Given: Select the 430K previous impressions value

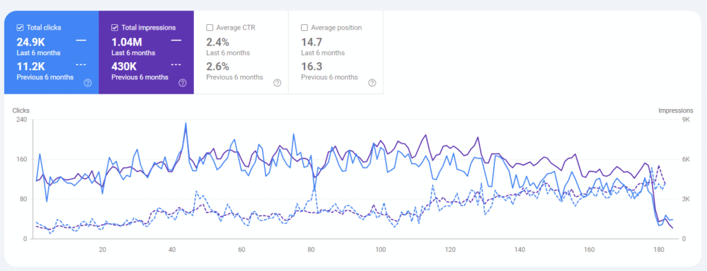Looking at the screenshot, I should 124,67.
